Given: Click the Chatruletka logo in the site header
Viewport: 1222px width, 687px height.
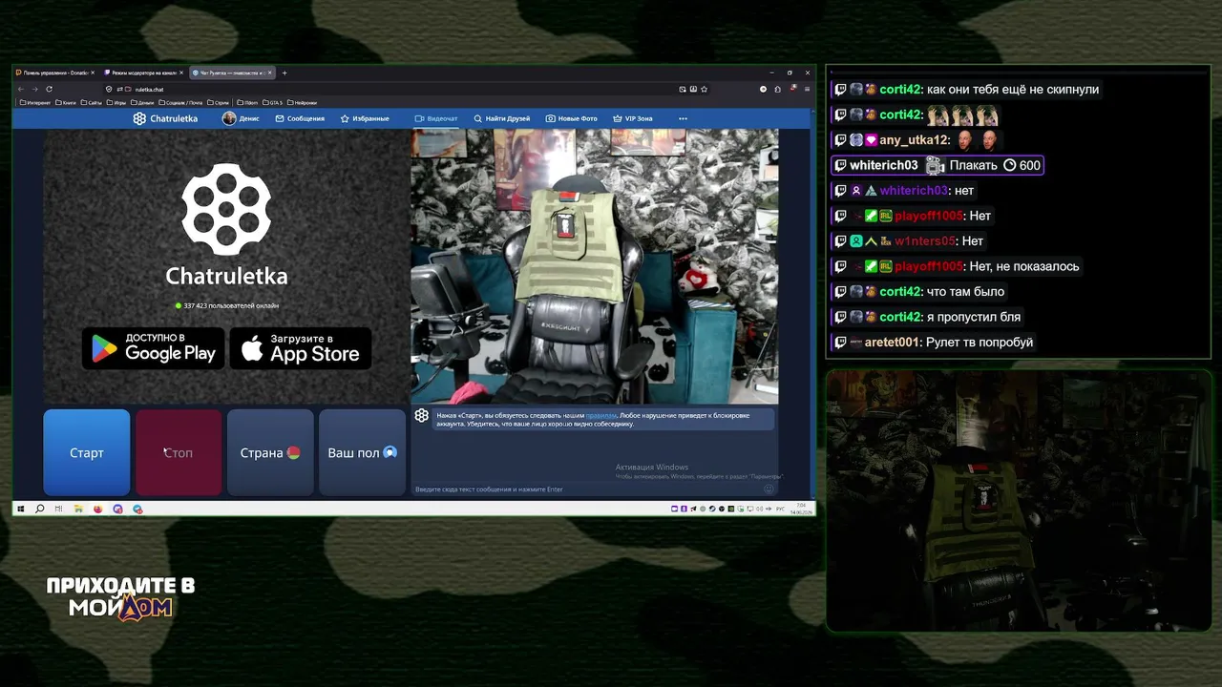Looking at the screenshot, I should point(165,118).
